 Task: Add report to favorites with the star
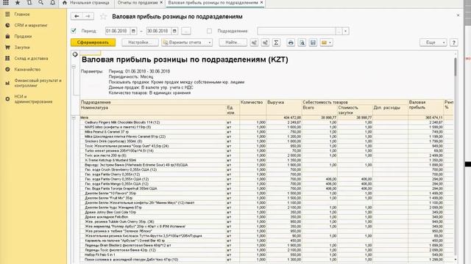pyautogui.click(x=103, y=16)
